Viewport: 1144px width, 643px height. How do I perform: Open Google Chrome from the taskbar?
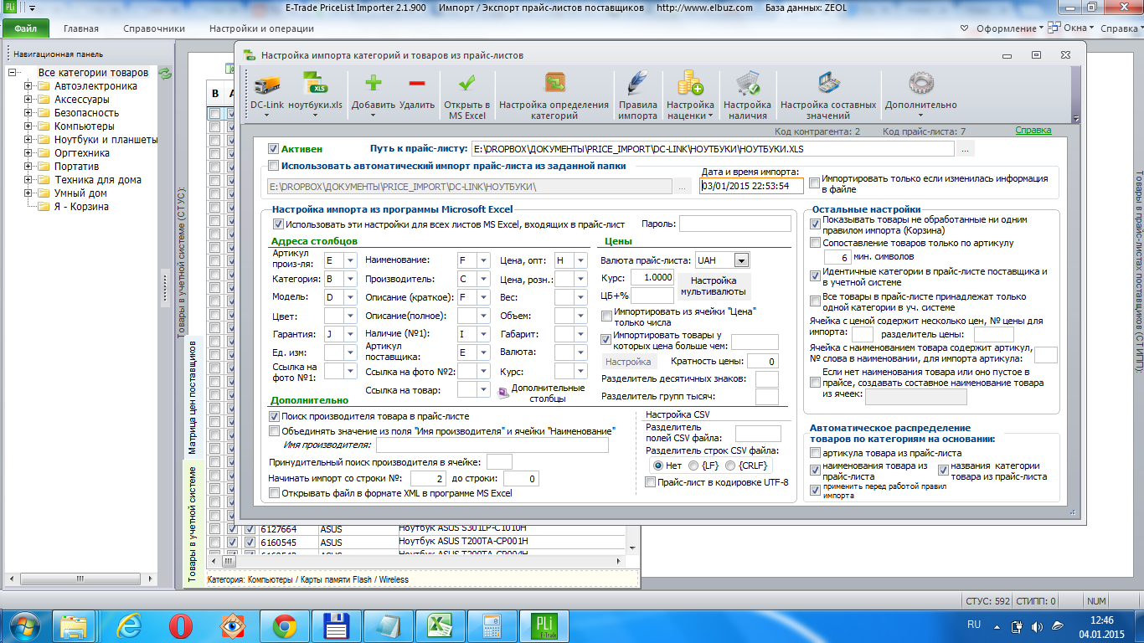(284, 625)
